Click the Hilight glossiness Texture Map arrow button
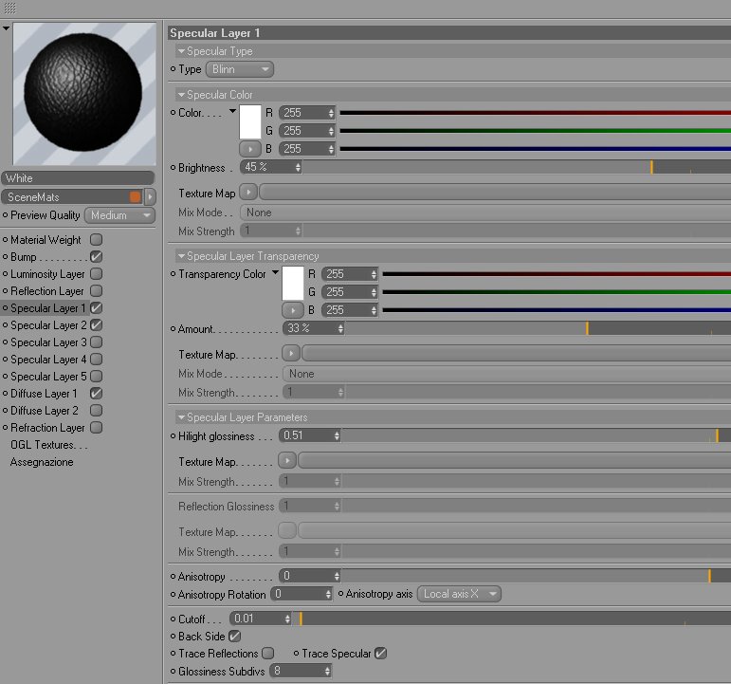The height and width of the screenshot is (684, 731). pos(287,460)
